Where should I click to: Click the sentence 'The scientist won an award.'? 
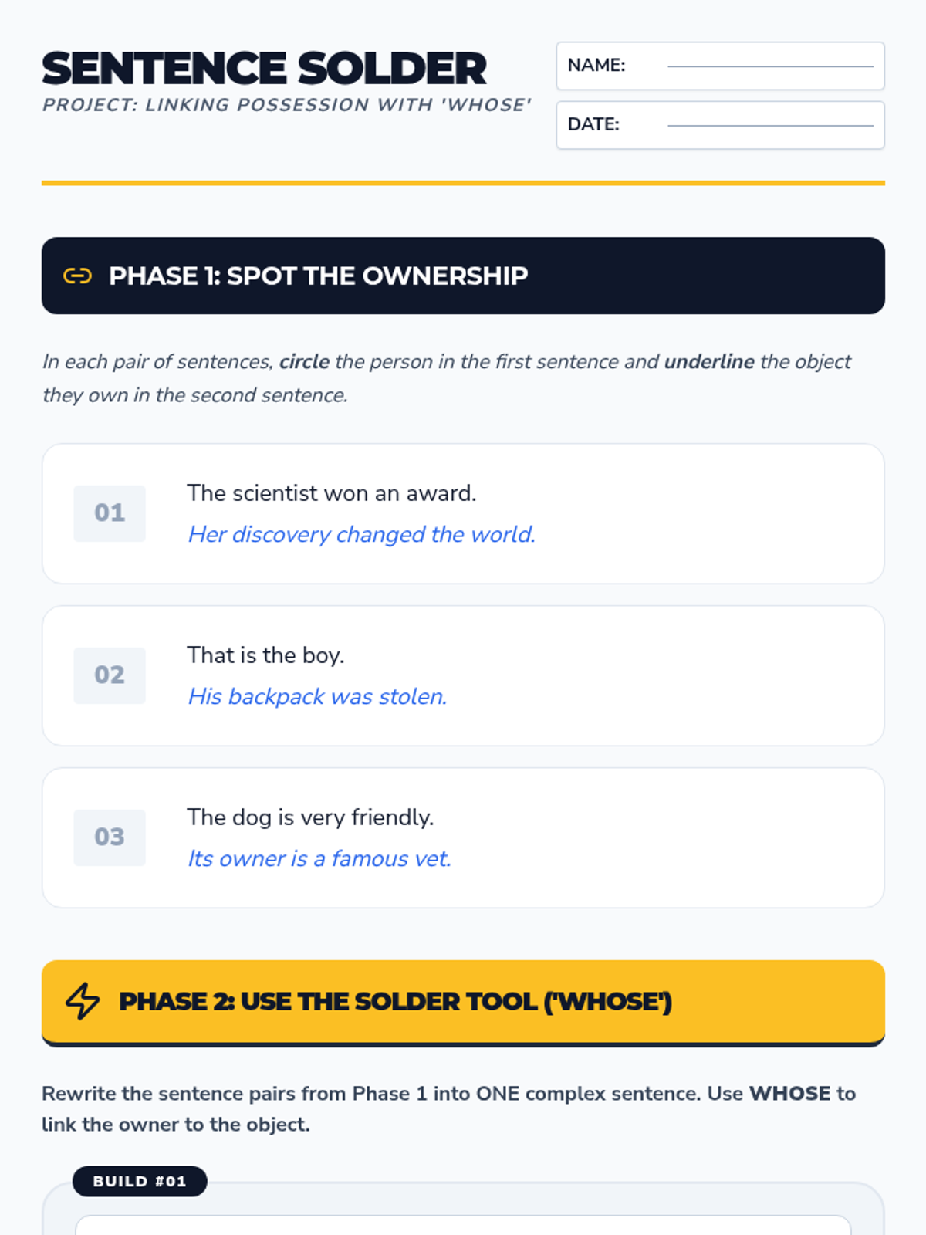pos(332,493)
